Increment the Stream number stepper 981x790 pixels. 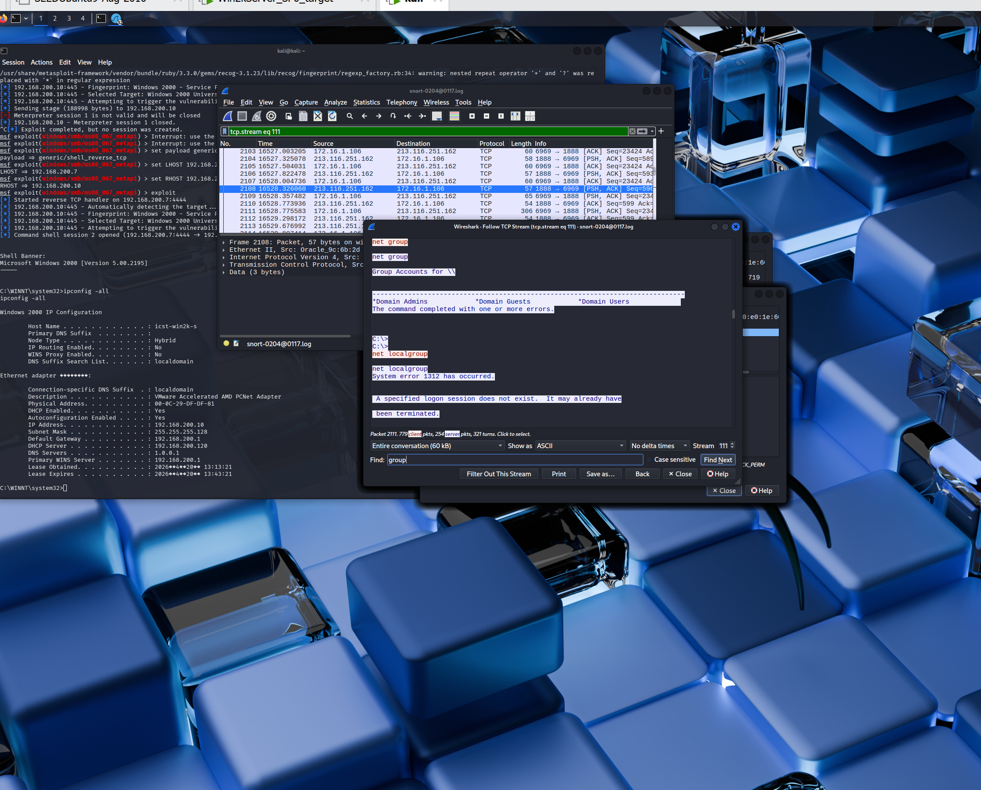(x=732, y=444)
